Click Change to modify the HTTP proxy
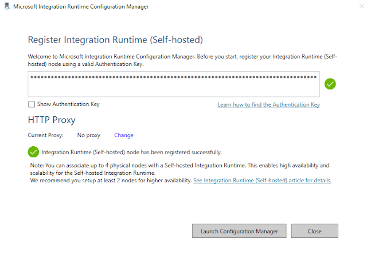The height and width of the screenshot is (254, 367). pos(124,135)
